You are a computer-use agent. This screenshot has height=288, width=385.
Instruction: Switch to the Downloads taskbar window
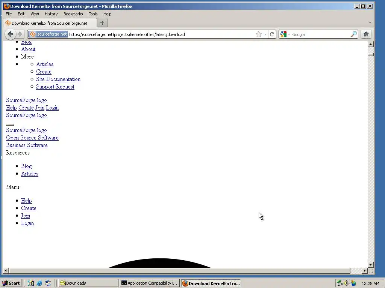(88, 283)
